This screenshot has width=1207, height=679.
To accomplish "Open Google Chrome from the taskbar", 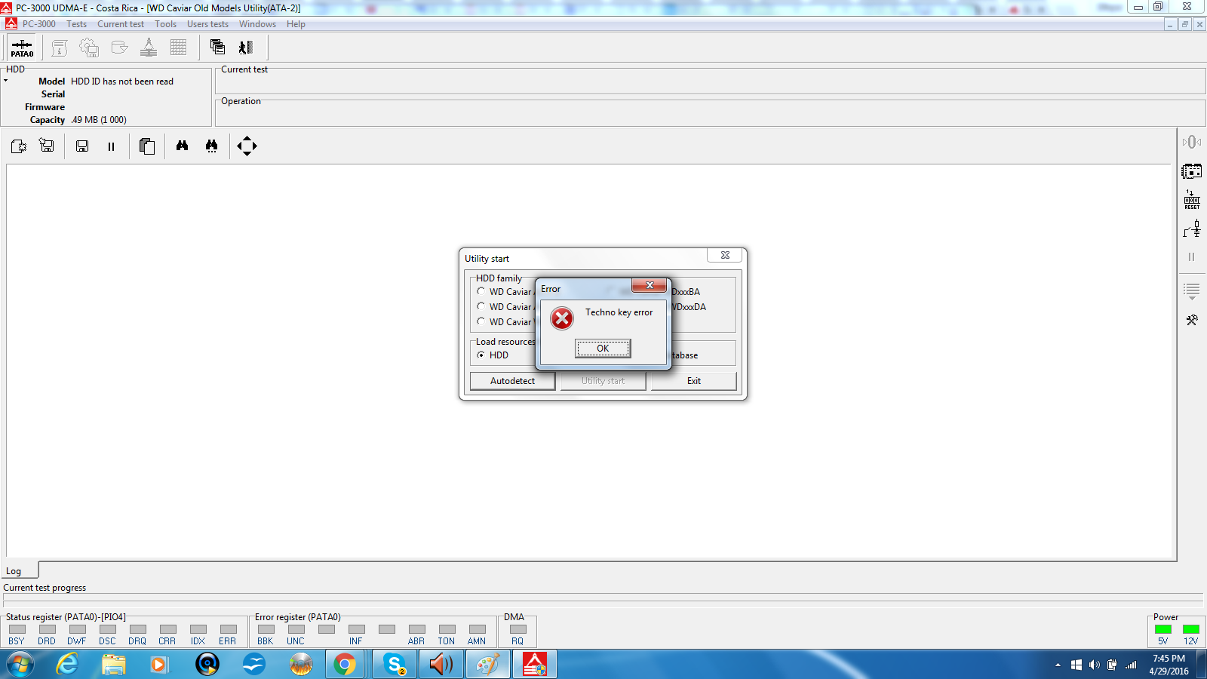I will click(x=345, y=664).
